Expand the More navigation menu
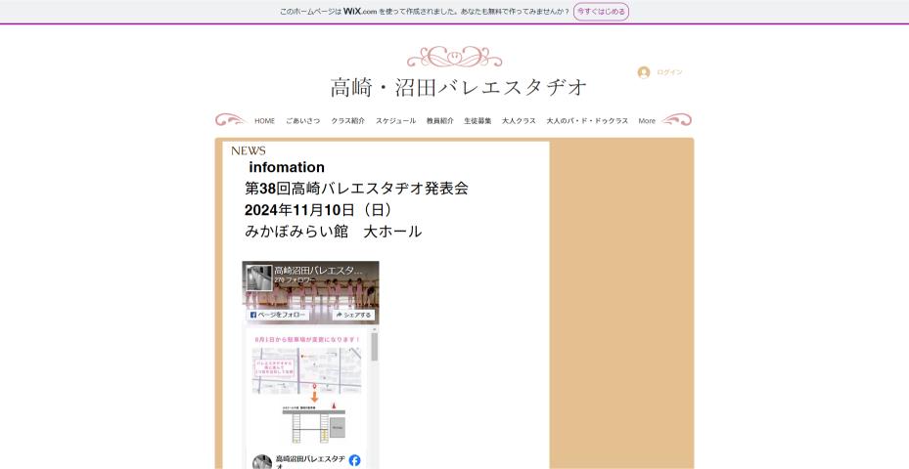 647,121
